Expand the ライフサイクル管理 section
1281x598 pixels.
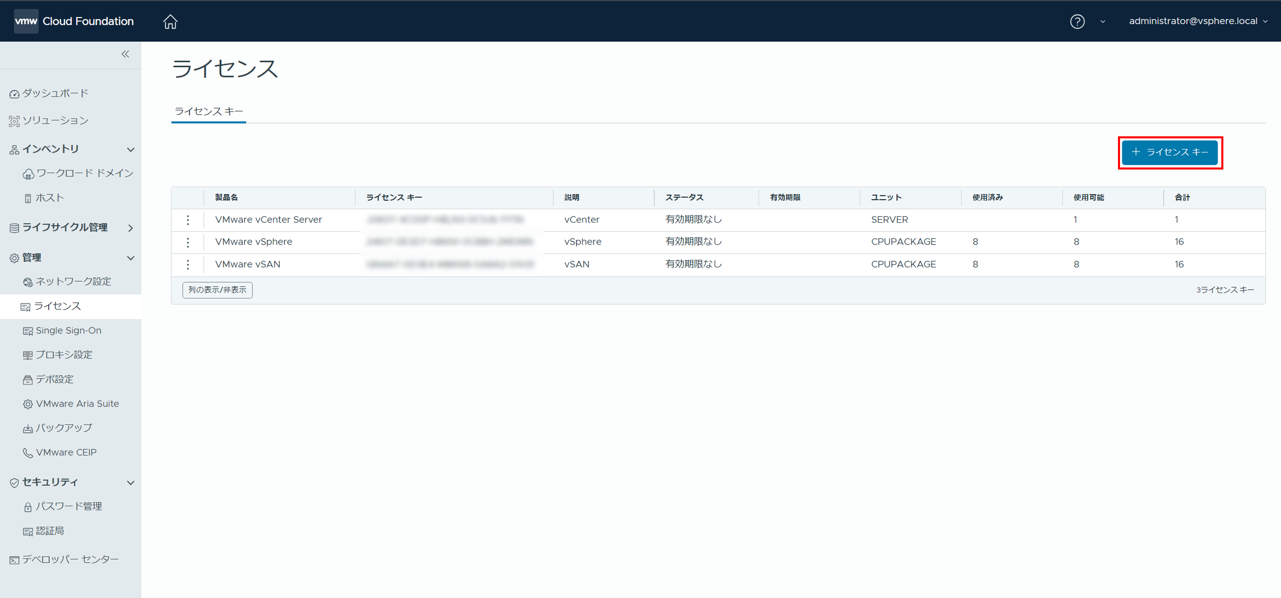(130, 228)
